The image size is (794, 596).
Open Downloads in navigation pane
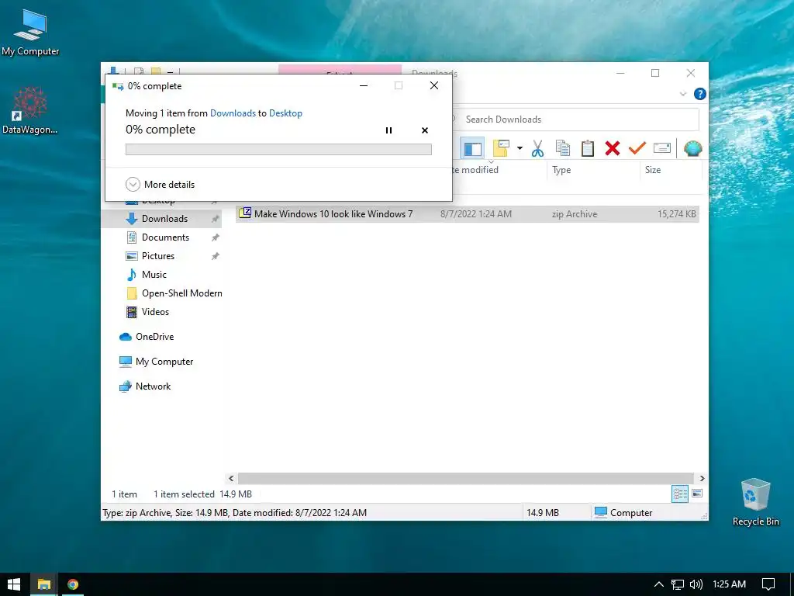(x=164, y=218)
